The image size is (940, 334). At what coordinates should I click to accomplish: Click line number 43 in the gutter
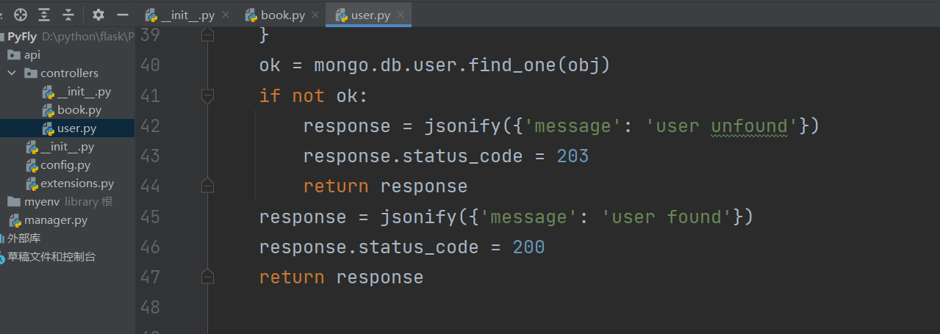tap(149, 156)
